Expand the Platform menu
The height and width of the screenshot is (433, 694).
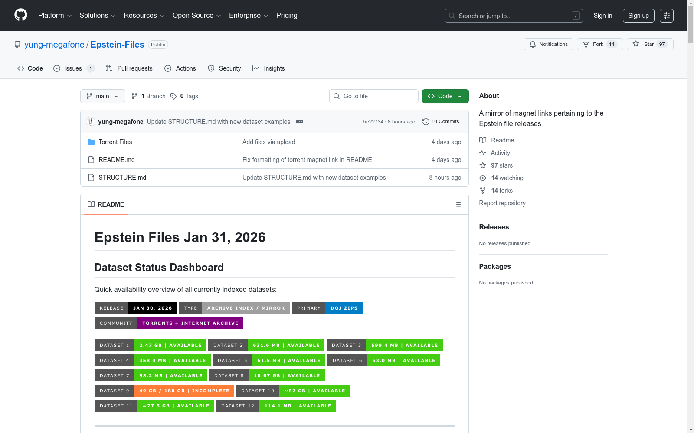tap(55, 16)
